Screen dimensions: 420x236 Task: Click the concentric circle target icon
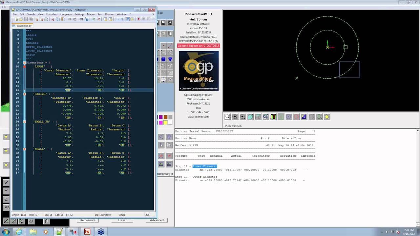pos(169,137)
